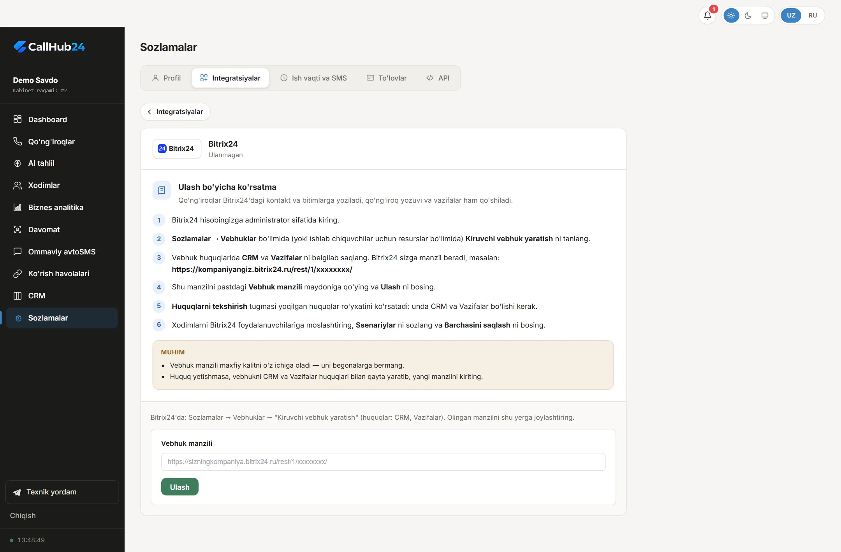Select system theme monitor icon
Screen dimensions: 841x552
pyautogui.click(x=765, y=16)
